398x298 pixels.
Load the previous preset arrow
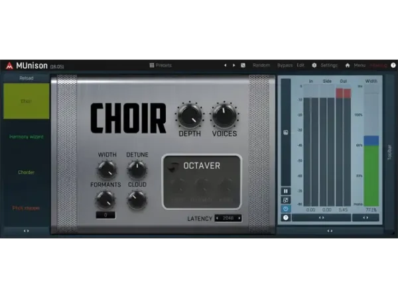[x=225, y=66]
